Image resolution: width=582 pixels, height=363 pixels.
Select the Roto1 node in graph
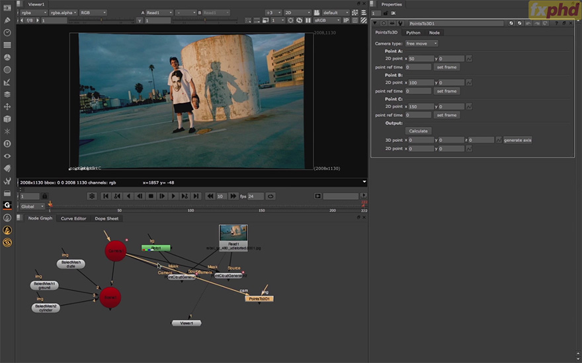click(x=156, y=247)
